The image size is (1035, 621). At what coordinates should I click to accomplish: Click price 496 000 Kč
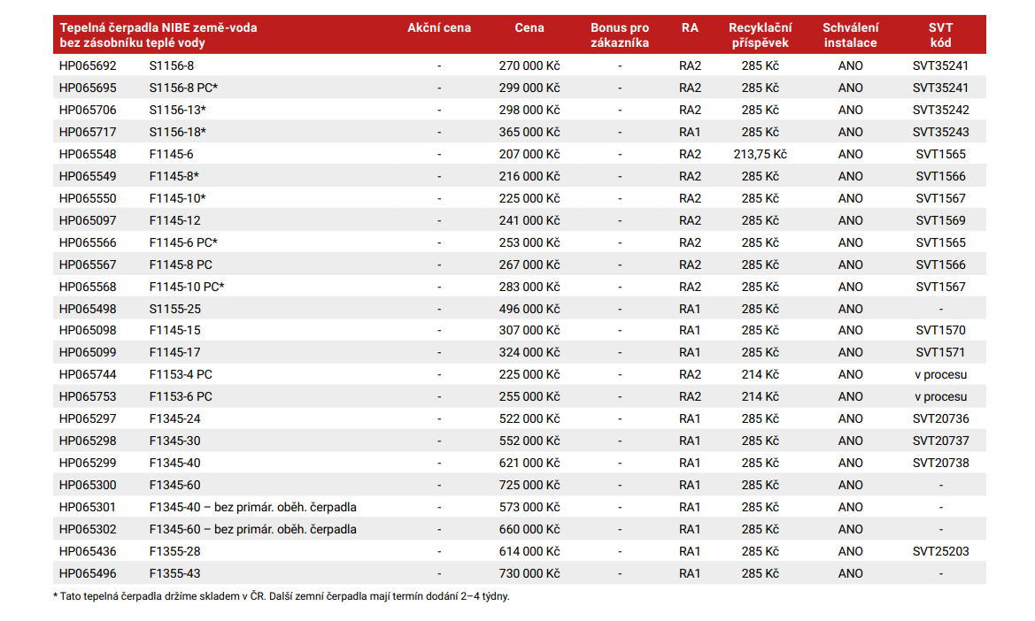(529, 309)
